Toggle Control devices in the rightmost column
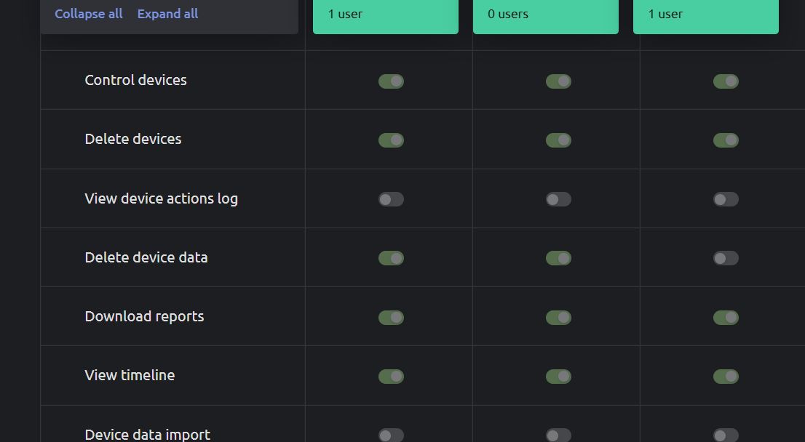The image size is (805, 442). [x=726, y=81]
